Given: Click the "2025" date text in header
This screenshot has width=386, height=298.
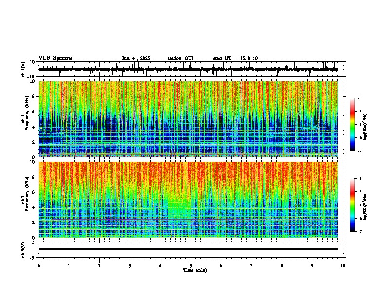Looking at the screenshot, I should point(145,58).
